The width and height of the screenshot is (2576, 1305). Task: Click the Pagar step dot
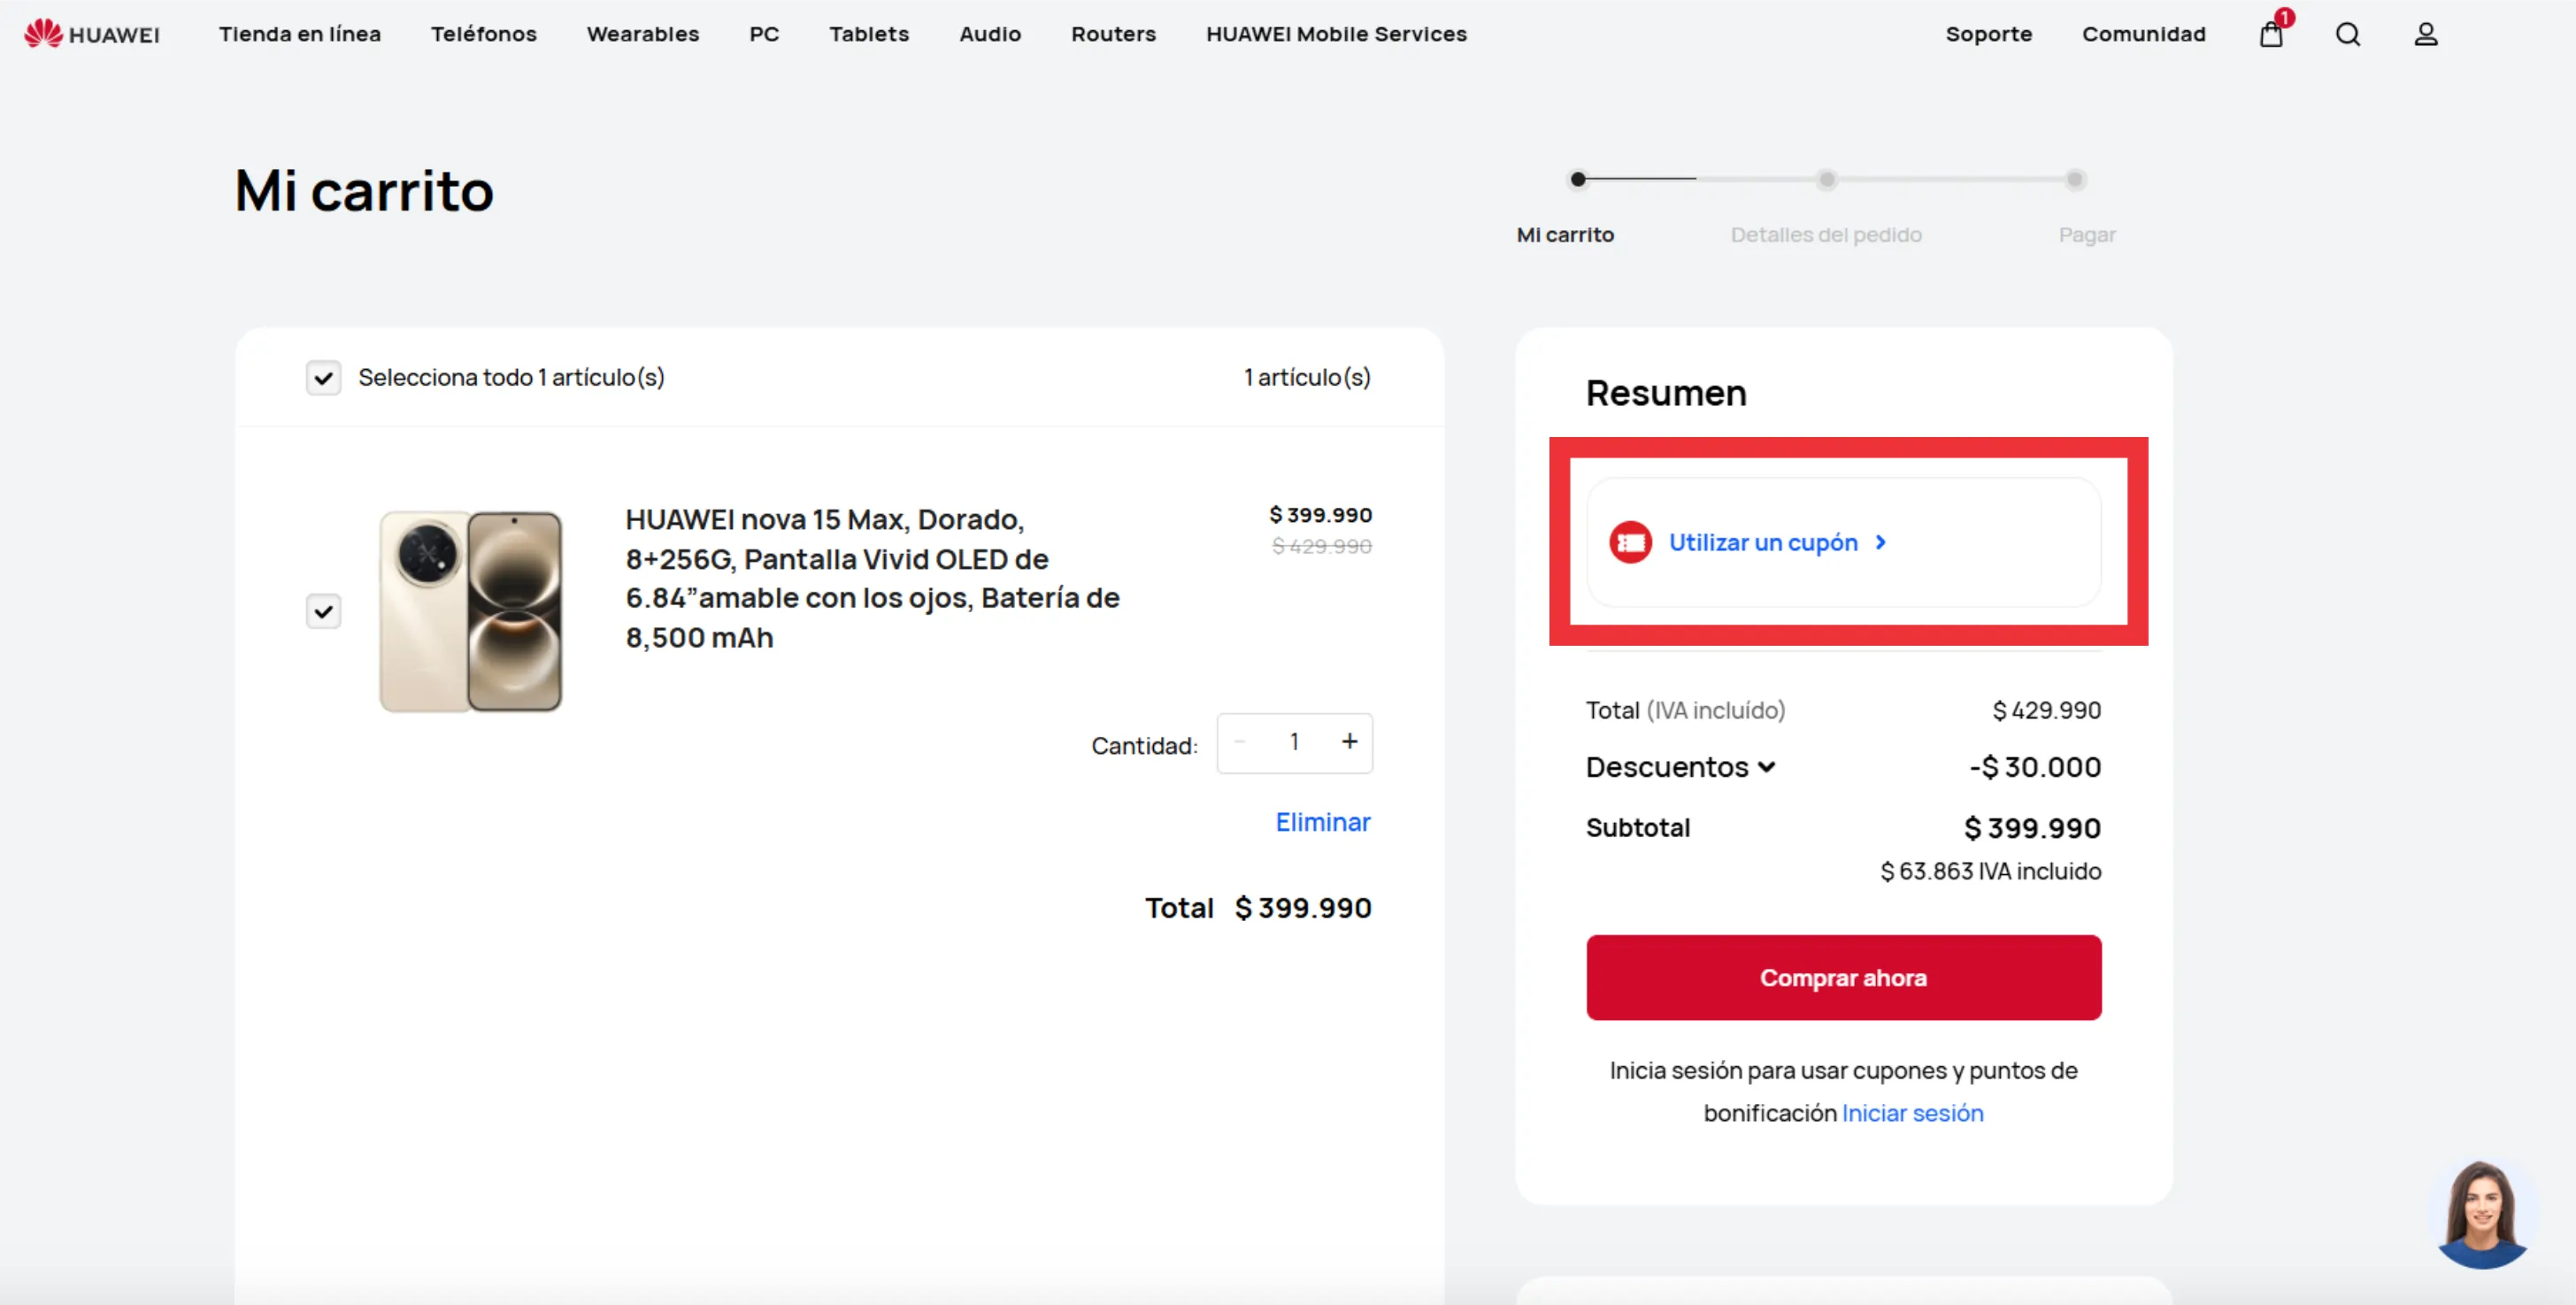(x=2074, y=180)
